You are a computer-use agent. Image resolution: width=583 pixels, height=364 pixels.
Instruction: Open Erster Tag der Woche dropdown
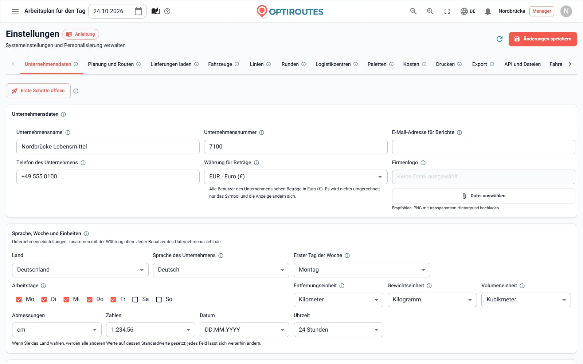click(362, 270)
